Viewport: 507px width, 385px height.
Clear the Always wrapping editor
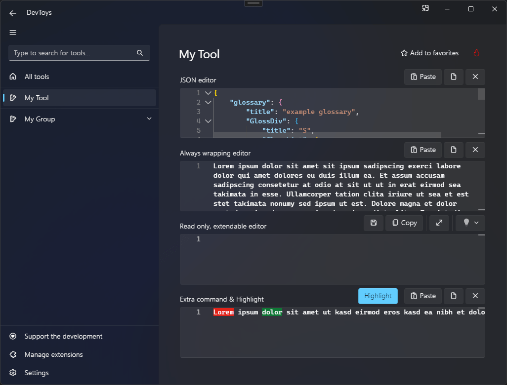coord(475,150)
